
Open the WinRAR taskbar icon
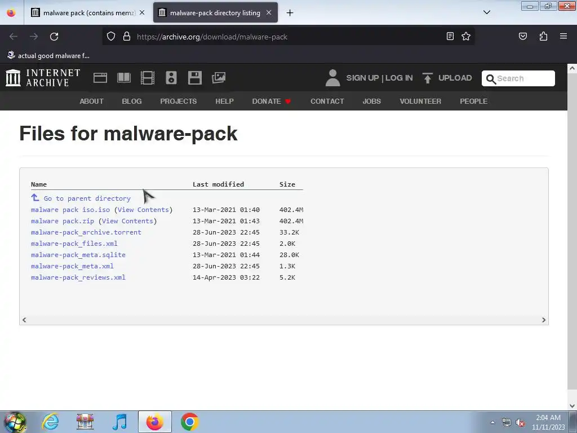tap(85, 422)
